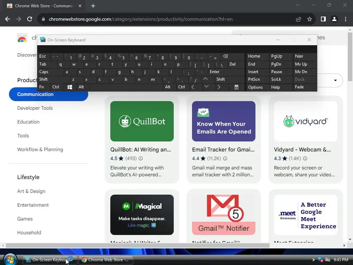Viewport: 353px width, 265px height.
Task: View the site lock icon info
Action: point(43,19)
